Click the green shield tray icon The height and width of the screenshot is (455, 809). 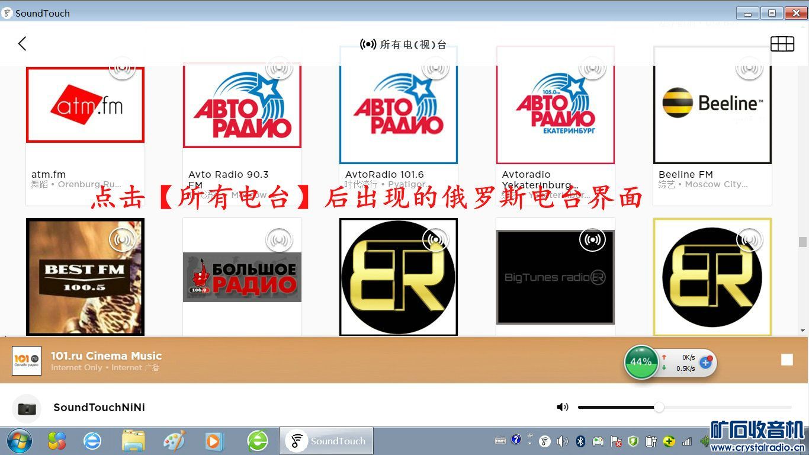click(633, 441)
